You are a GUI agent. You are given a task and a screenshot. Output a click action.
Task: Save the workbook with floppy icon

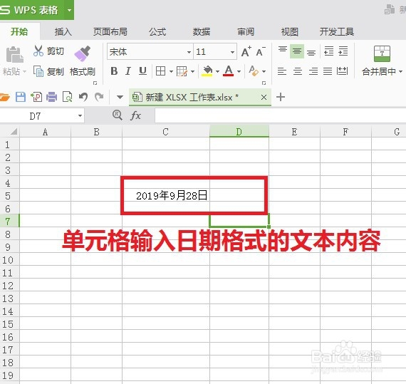[21, 97]
